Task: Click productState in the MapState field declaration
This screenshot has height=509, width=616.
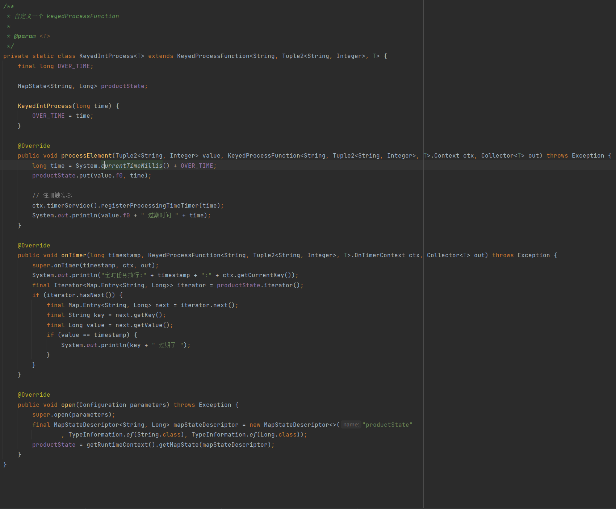Action: (123, 86)
